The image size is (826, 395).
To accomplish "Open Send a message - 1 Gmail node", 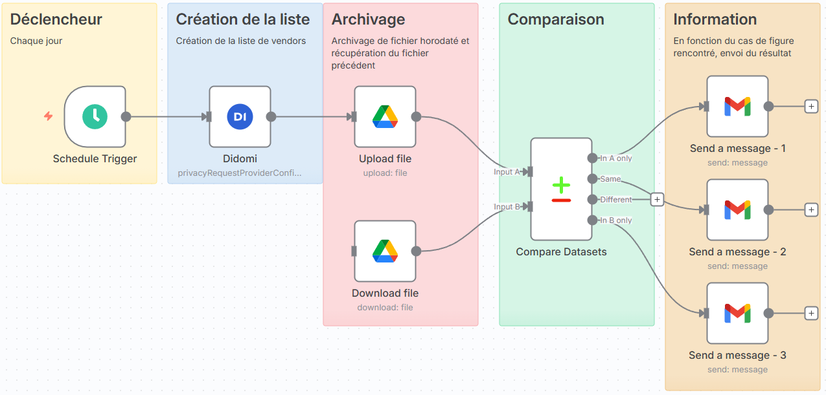I will click(737, 107).
